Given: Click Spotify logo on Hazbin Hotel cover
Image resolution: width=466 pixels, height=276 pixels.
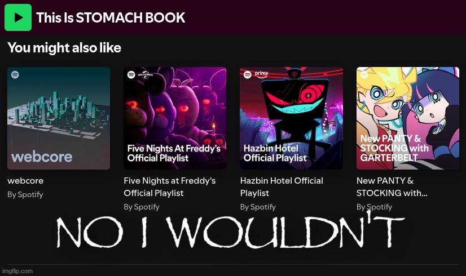Looking at the screenshot, I should pos(248,74).
